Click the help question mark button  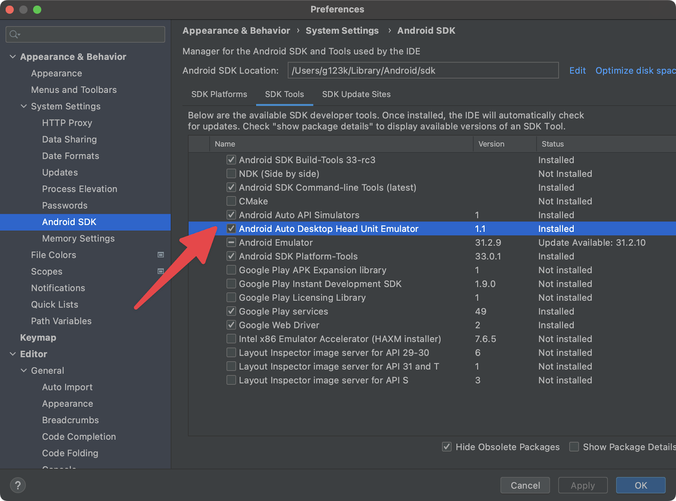pos(18,485)
